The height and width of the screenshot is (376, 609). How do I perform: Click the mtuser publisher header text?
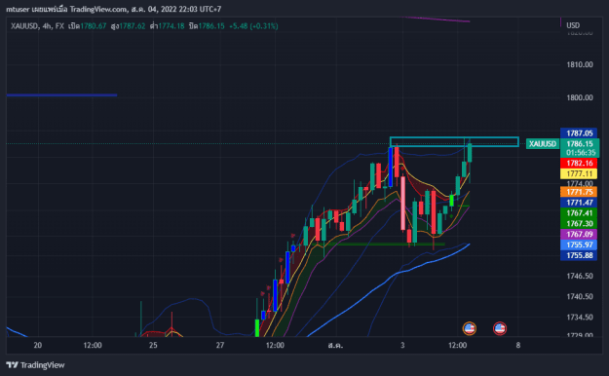click(x=113, y=9)
